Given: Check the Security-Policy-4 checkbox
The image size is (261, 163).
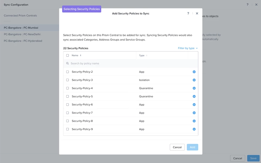Looking at the screenshot, I should pyautogui.click(x=67, y=88).
